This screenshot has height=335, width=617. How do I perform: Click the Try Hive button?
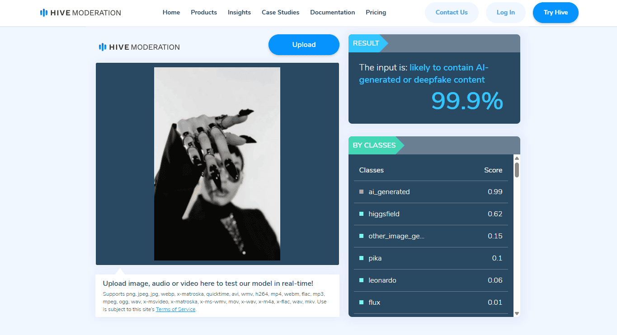(x=556, y=13)
